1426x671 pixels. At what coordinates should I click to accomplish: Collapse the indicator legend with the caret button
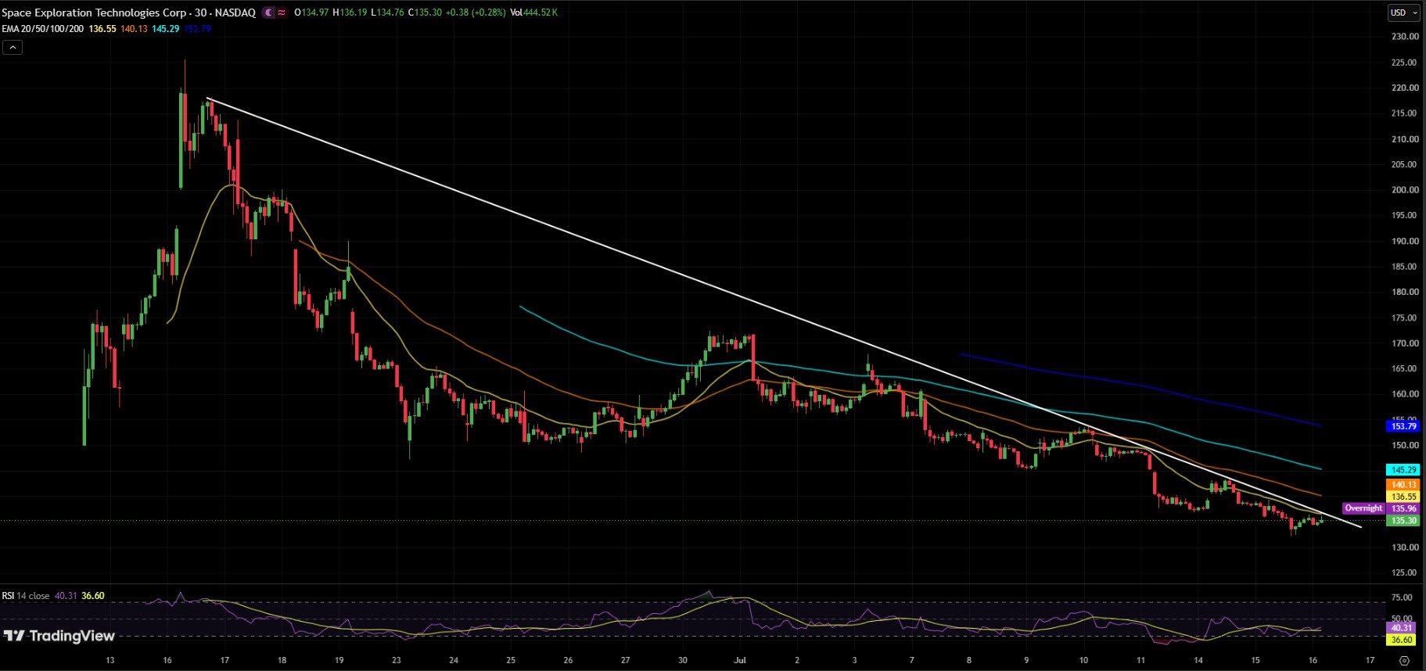coord(13,48)
